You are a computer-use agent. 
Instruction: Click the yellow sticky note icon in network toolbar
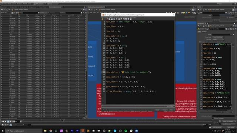(x=184, y=13)
